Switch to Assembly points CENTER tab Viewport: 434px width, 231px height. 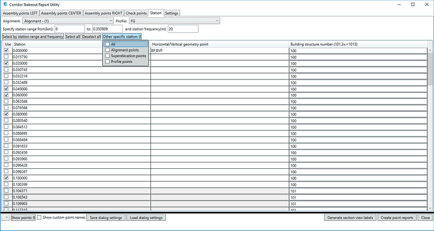61,13
